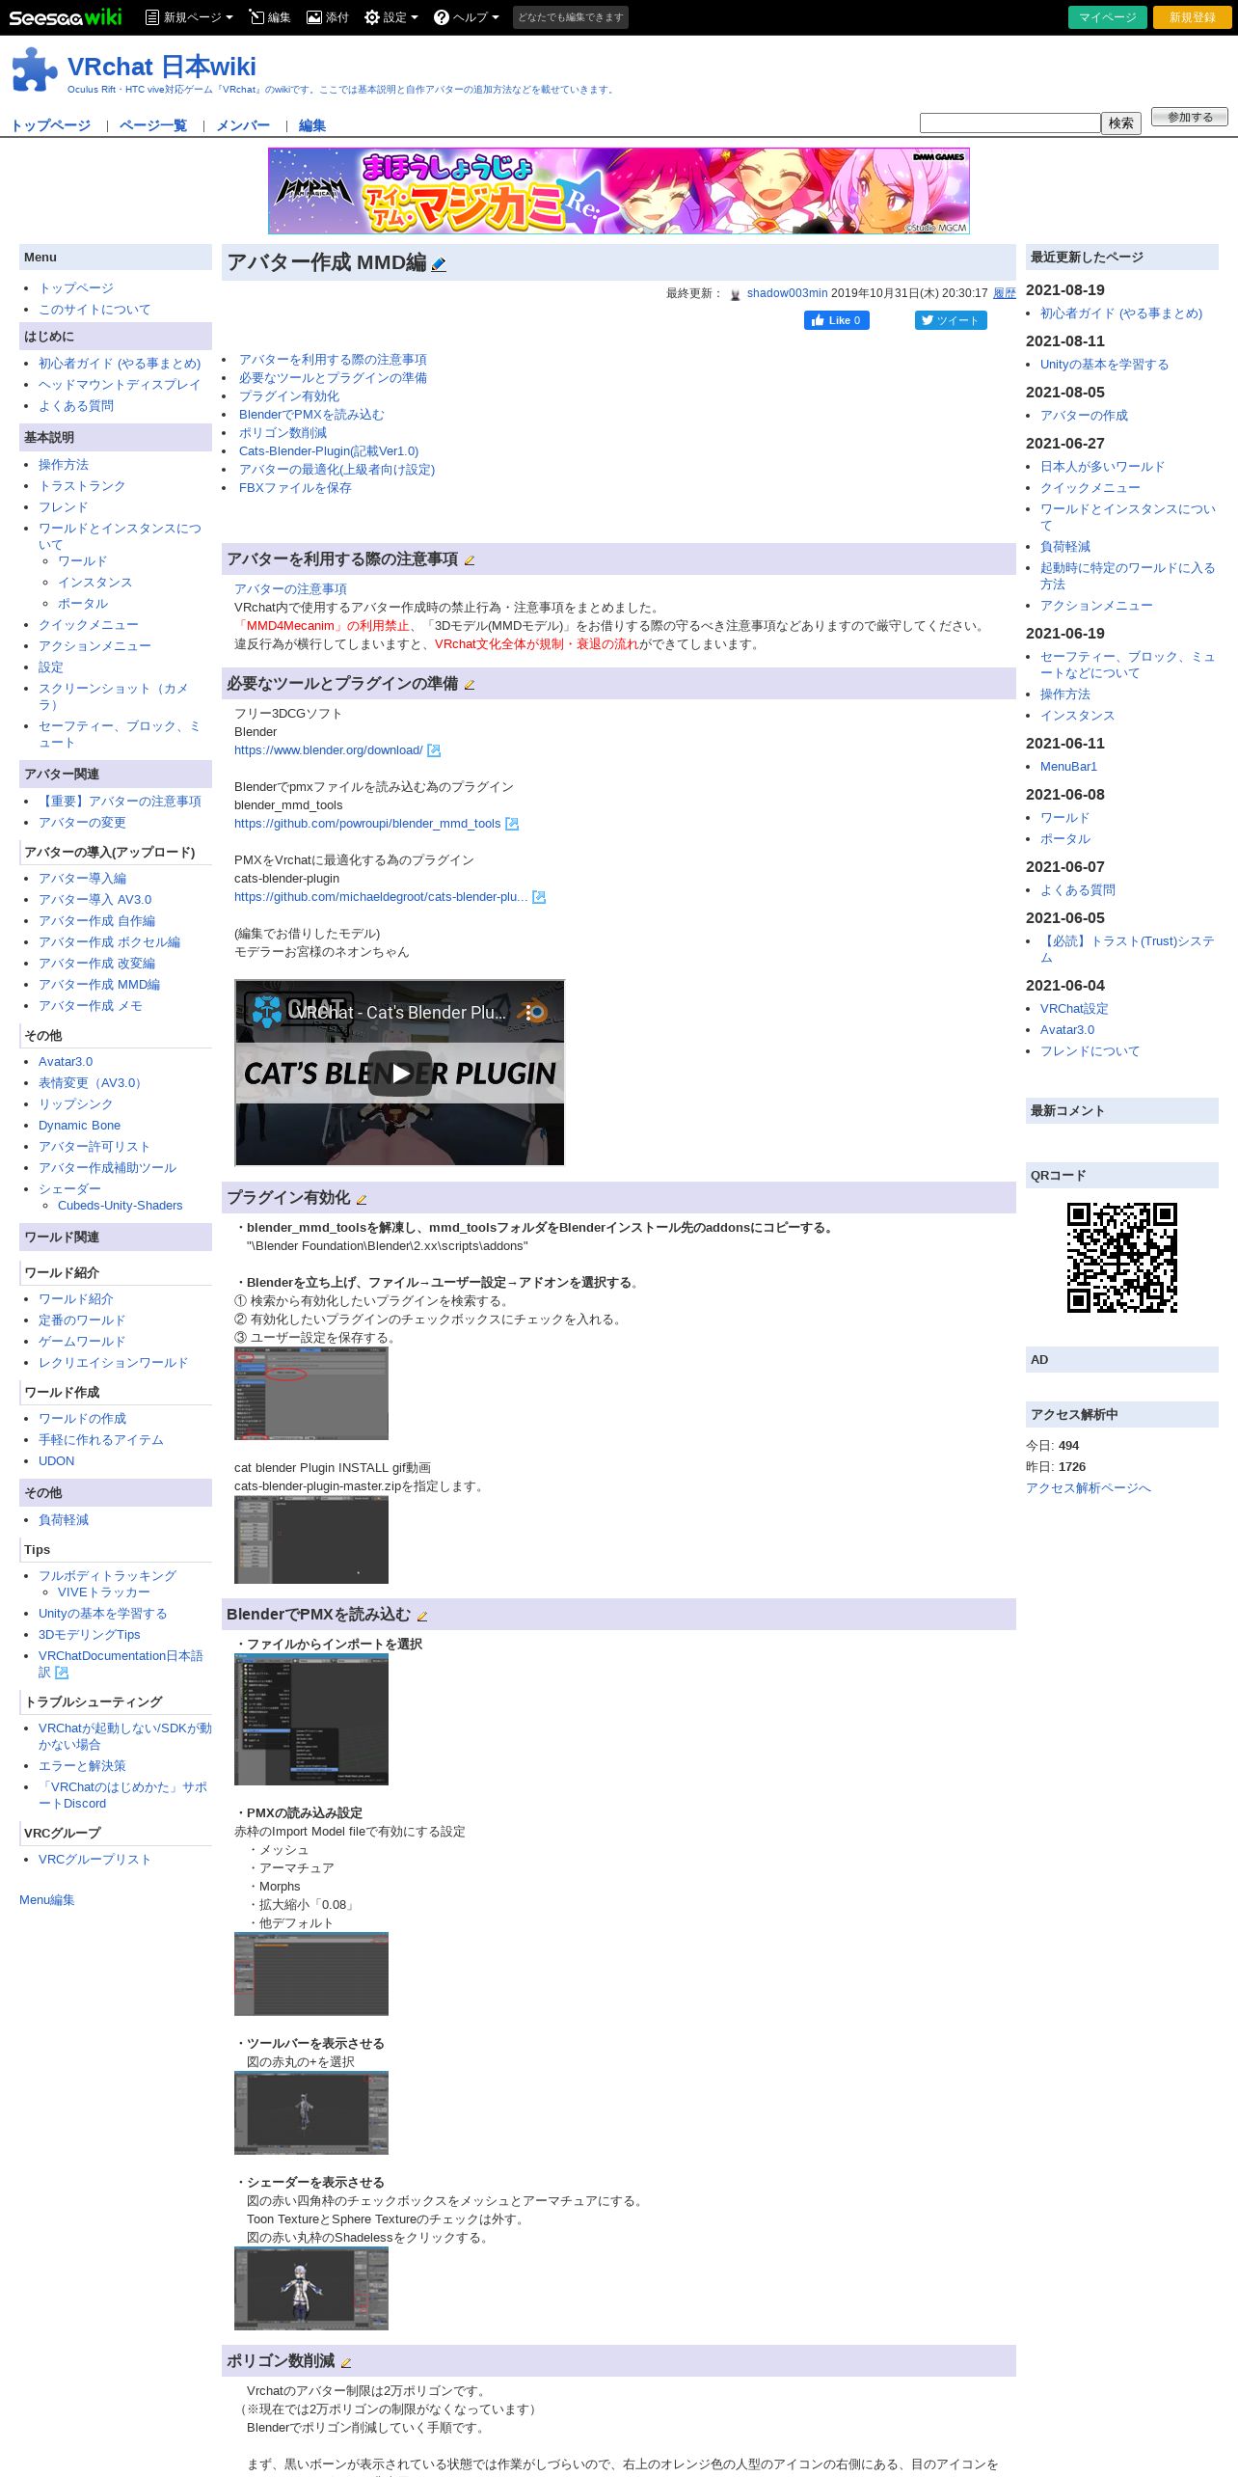
Task: Click the shadow003min user avatar icon
Action: 736,294
